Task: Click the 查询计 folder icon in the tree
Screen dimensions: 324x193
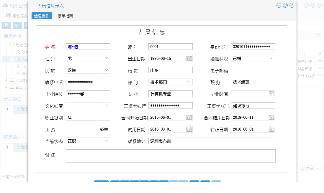Action: 12,87
